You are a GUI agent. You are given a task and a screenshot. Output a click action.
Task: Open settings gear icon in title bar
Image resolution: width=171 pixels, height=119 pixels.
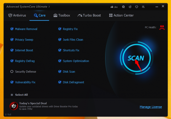[x=123, y=7]
